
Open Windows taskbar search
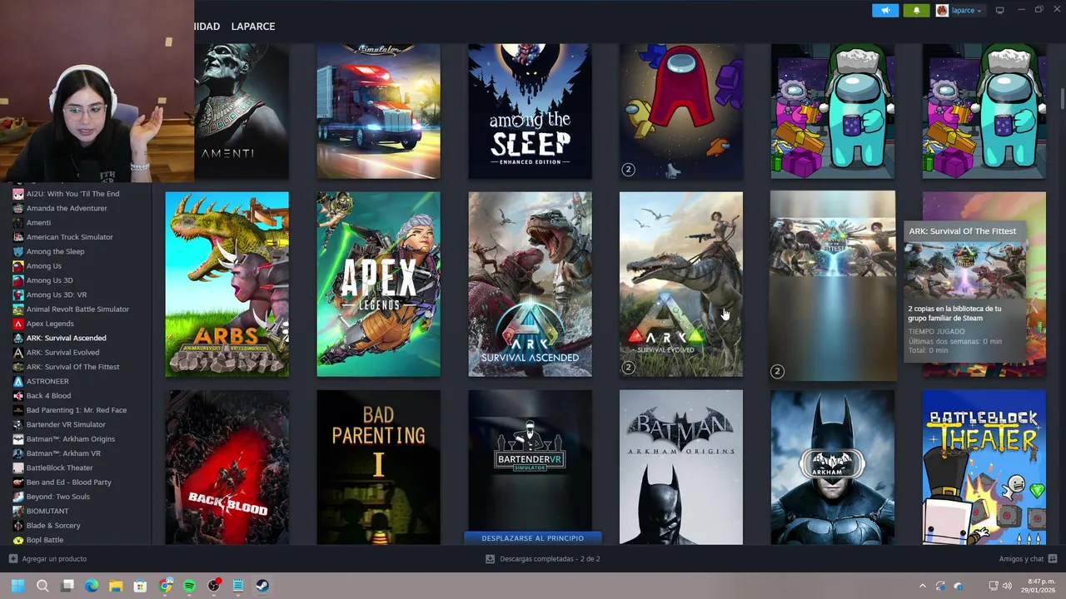[x=42, y=586]
